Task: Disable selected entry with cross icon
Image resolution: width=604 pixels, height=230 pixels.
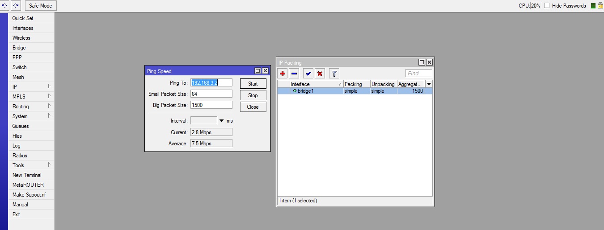Action: [x=320, y=74]
